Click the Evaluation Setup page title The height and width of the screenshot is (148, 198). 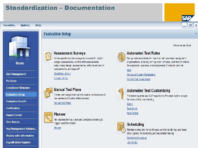click(57, 34)
